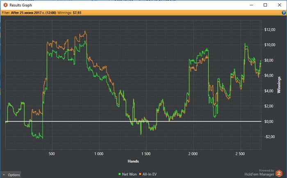Viewport: 287px width, 178px height.
Task: Click the Results Graph title bar app icon
Action: coord(5,5)
